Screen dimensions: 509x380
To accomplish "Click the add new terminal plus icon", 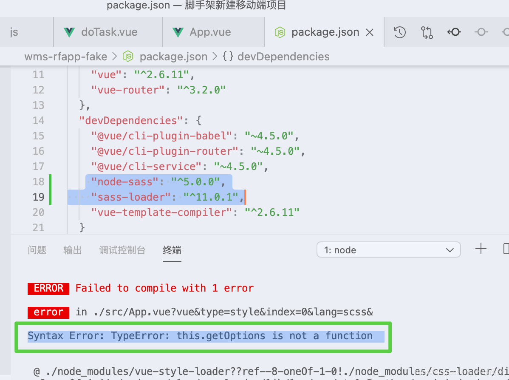I will (x=481, y=249).
